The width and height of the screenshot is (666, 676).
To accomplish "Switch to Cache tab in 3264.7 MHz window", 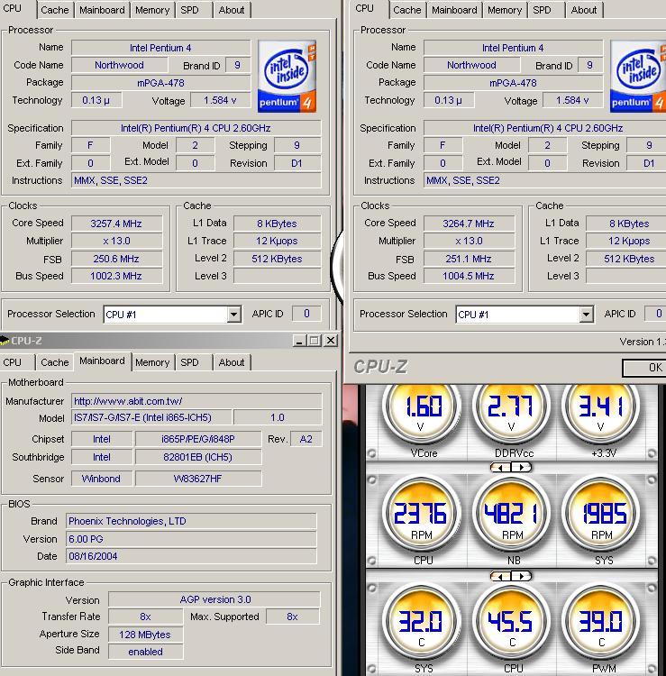I will (x=407, y=10).
